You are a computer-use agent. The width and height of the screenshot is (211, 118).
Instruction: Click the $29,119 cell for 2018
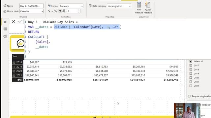[67, 62]
